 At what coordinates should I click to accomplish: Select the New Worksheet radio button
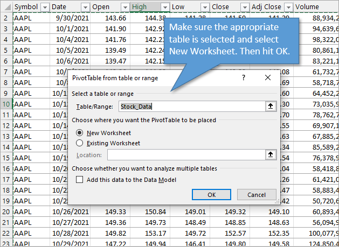(x=80, y=132)
